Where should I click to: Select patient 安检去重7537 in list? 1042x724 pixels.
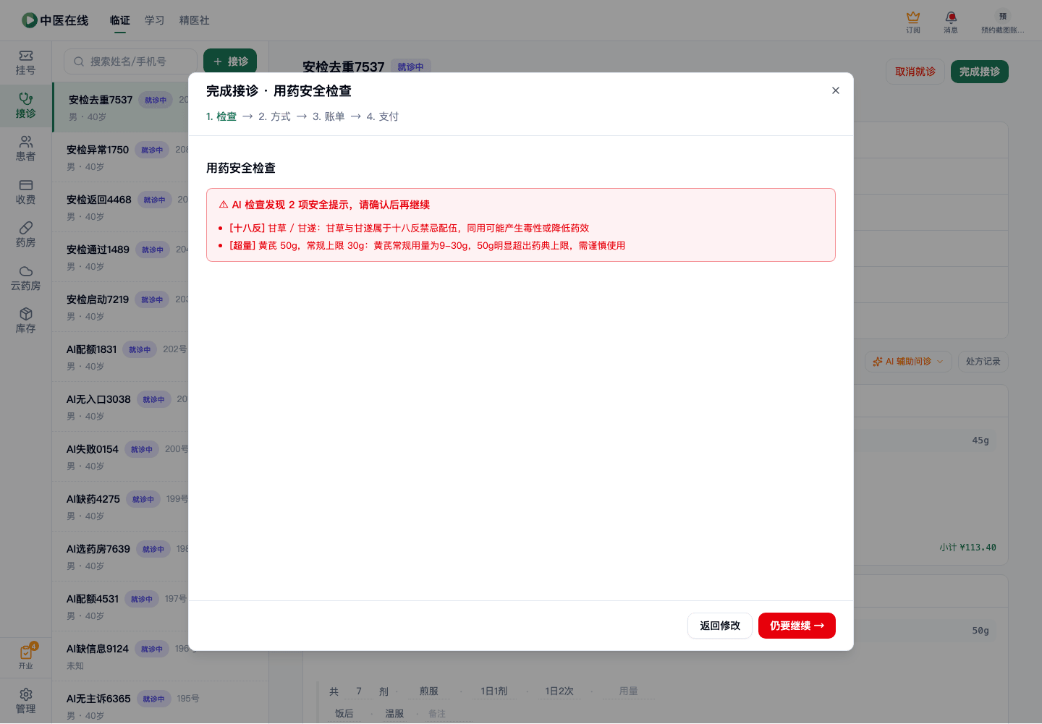(122, 107)
